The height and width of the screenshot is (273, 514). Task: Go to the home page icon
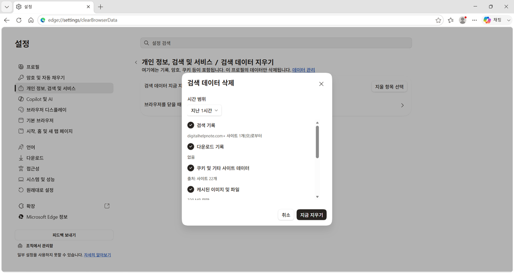[31, 20]
